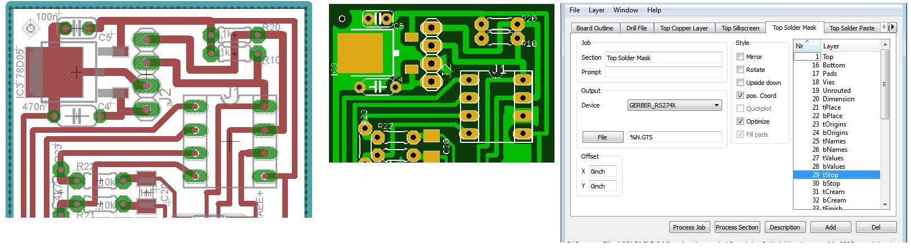The width and height of the screenshot is (911, 252).
Task: Click the Prompt input field
Action: pyautogui.click(x=663, y=72)
